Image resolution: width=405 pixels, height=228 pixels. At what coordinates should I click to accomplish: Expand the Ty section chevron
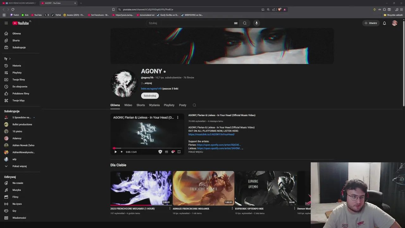pyautogui.click(x=10, y=59)
